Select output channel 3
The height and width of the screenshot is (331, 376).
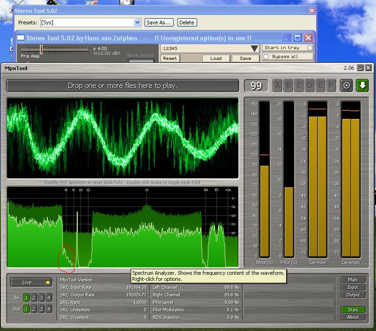pyautogui.click(x=42, y=309)
